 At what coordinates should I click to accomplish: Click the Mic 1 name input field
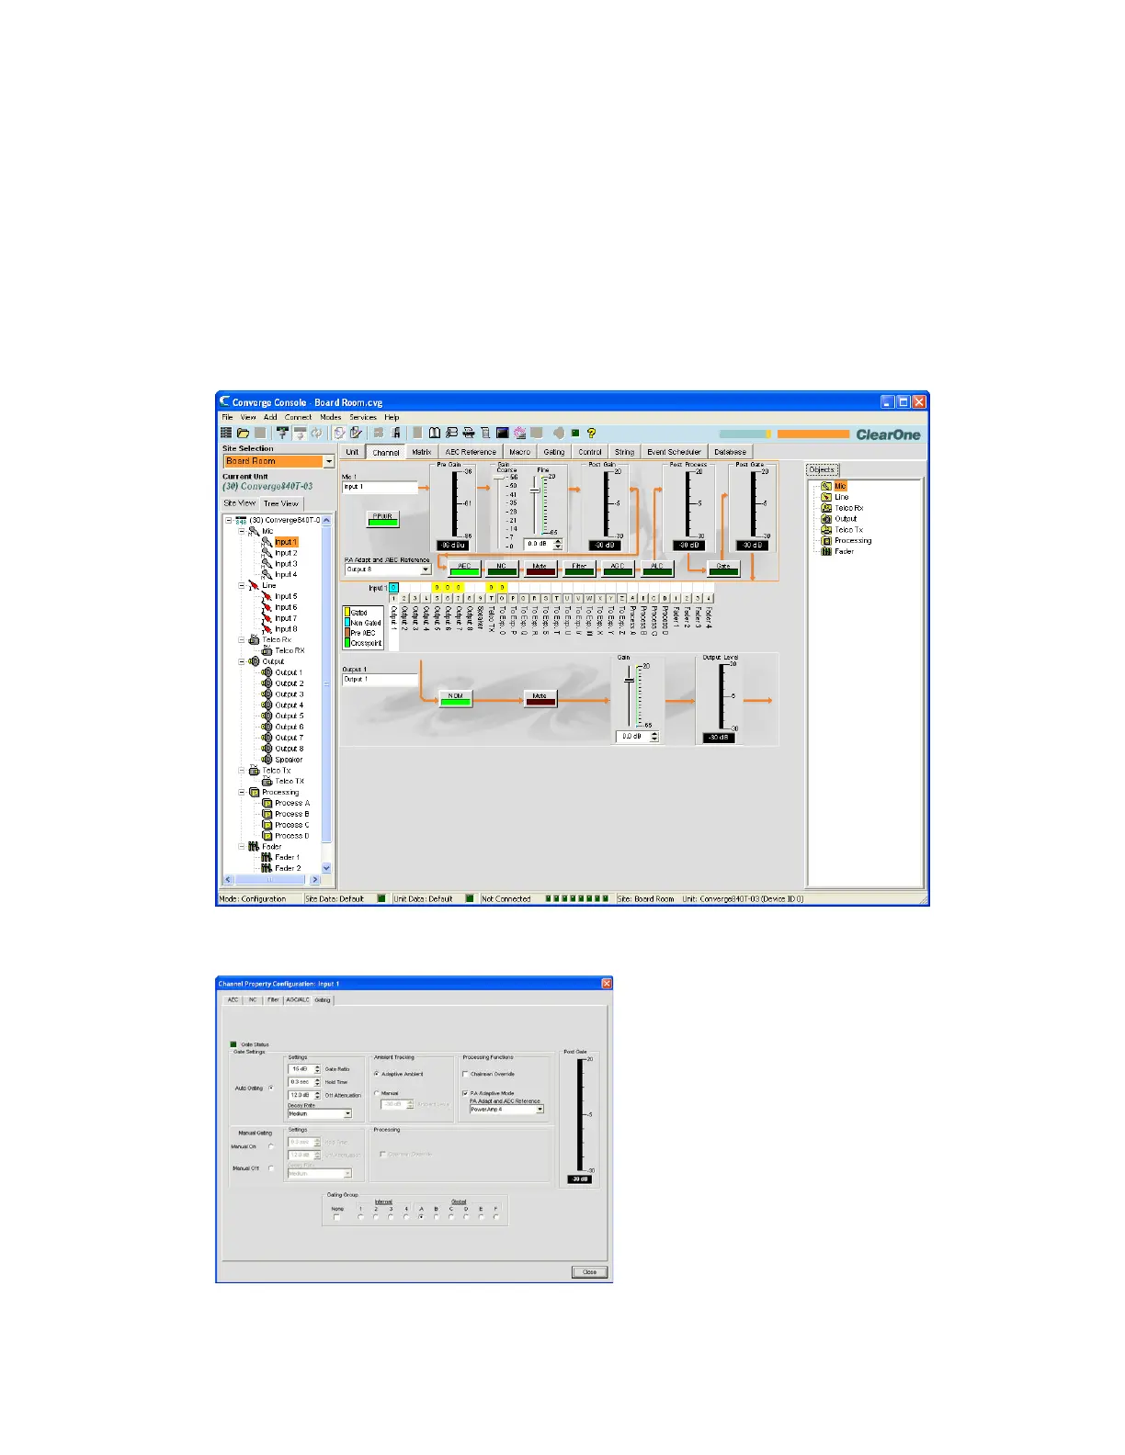379,488
